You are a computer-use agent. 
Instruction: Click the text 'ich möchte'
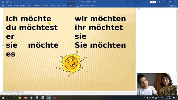point(29,19)
